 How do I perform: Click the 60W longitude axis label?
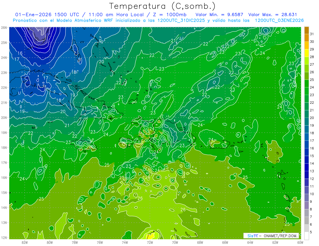[x=300, y=242]
